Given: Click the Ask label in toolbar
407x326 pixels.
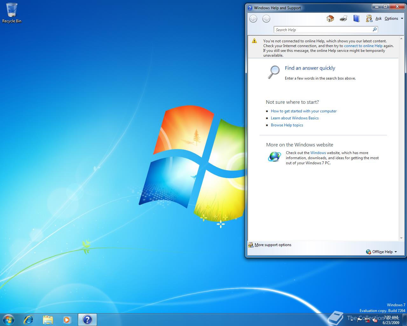Looking at the screenshot, I should pos(378,18).
